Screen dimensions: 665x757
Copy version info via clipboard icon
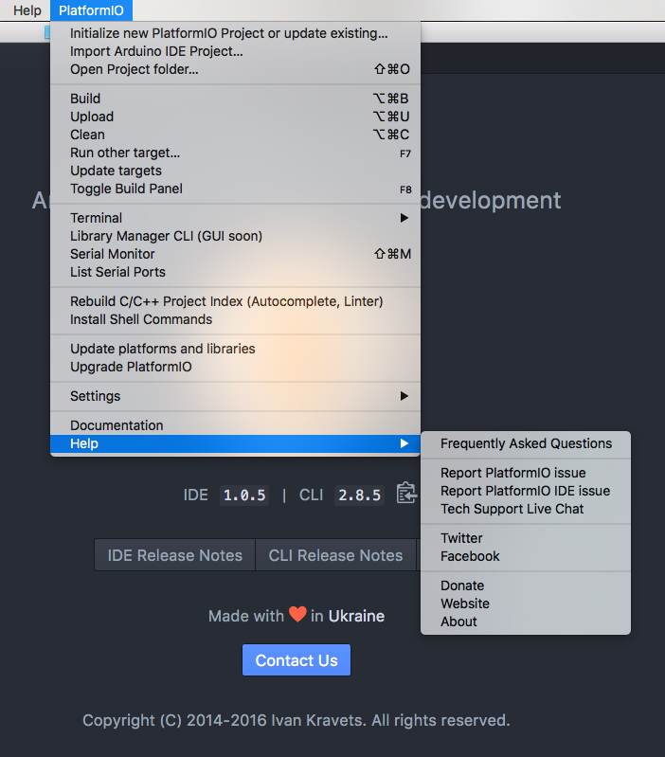[406, 494]
